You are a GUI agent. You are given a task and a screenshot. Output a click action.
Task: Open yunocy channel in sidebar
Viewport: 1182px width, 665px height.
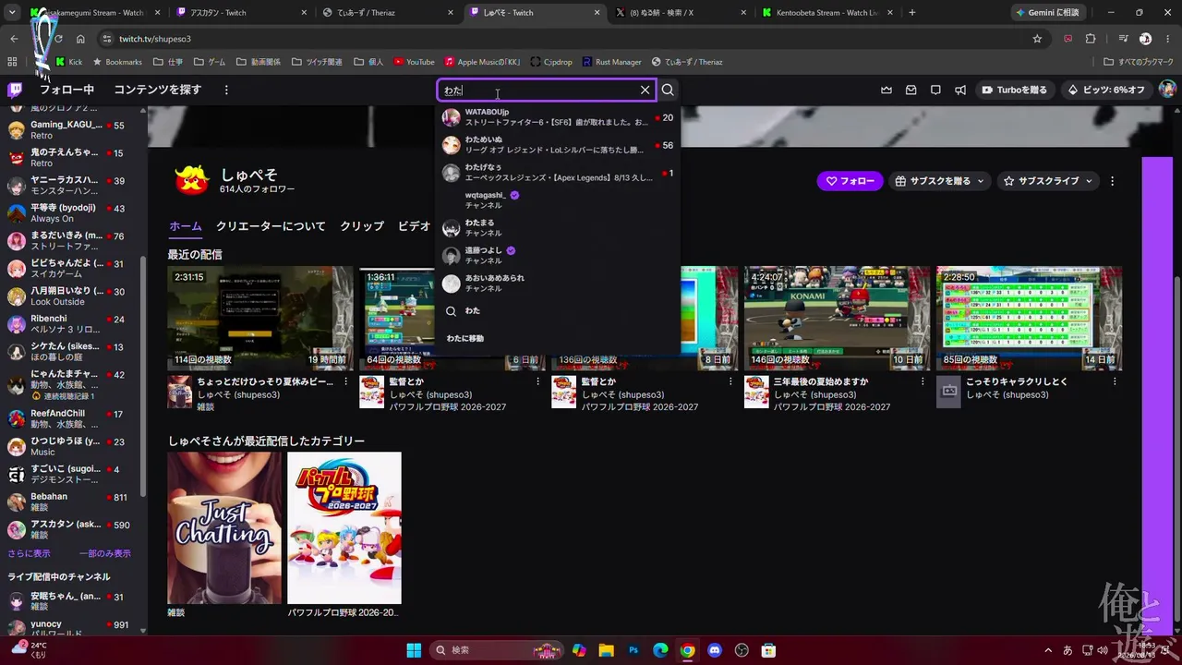[x=72, y=627]
